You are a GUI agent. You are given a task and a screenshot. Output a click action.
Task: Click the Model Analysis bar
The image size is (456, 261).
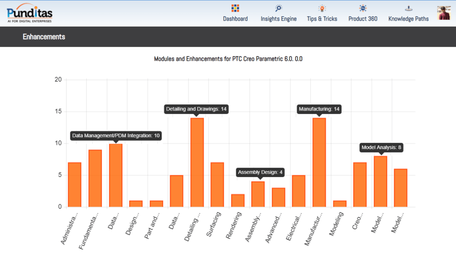[x=380, y=182]
